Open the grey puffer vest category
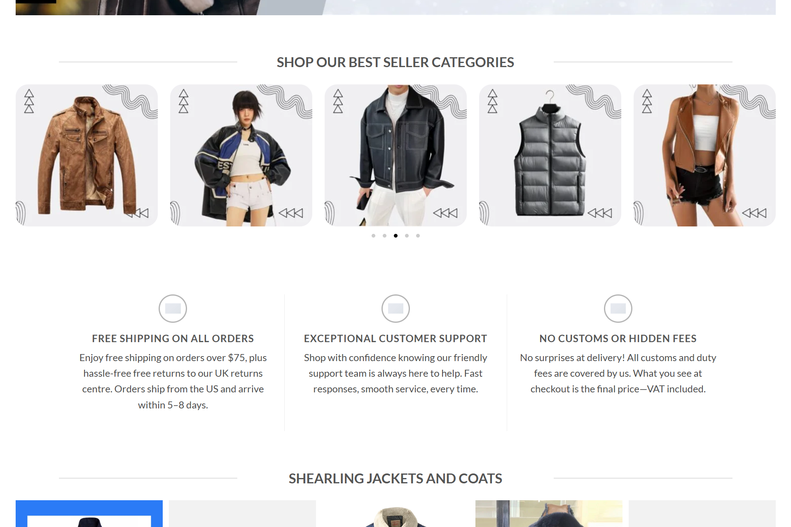The height and width of the screenshot is (527, 791). click(550, 155)
